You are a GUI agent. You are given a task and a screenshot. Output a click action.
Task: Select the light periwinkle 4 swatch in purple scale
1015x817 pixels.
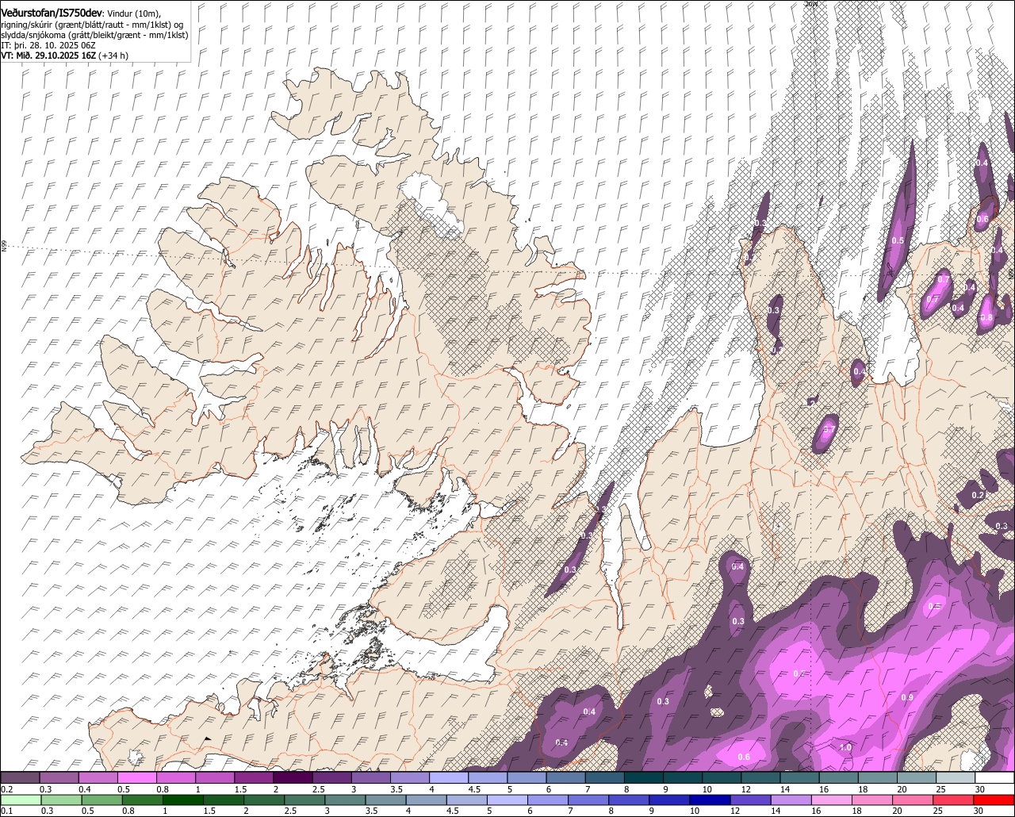[x=449, y=777]
